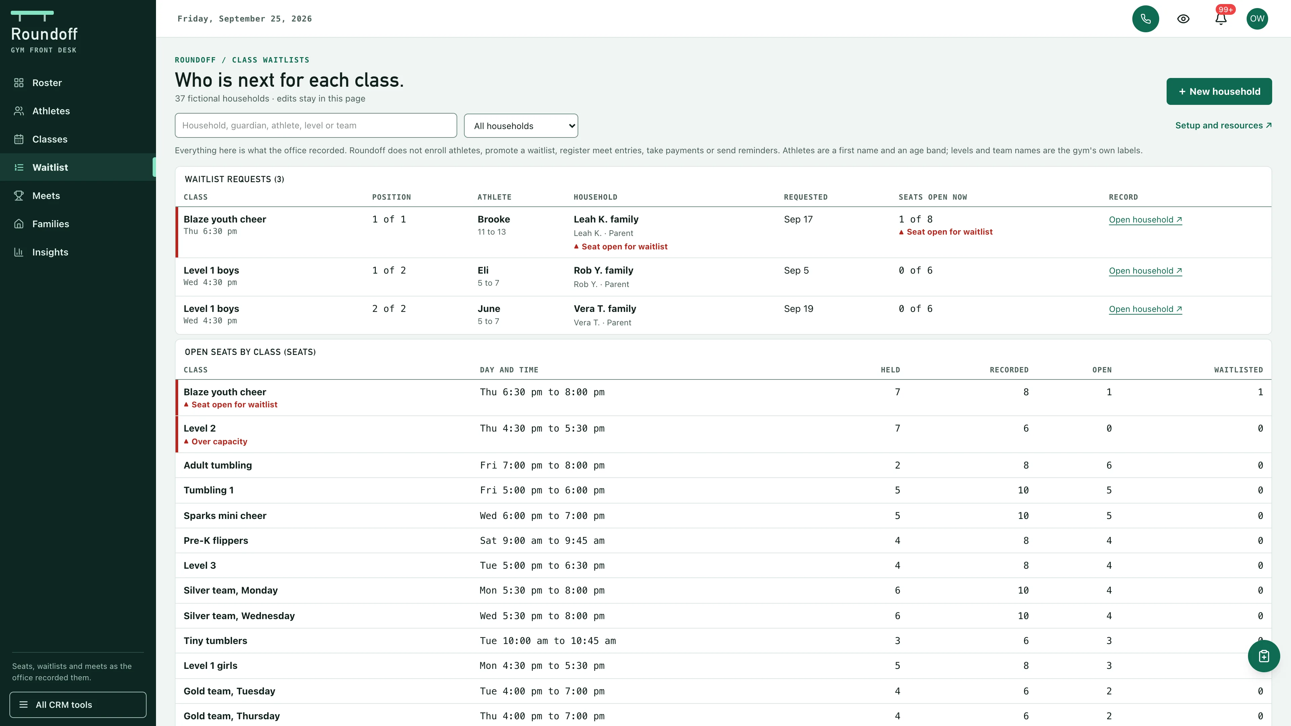Open notifications bell with 99+ badge
The height and width of the screenshot is (726, 1291).
click(x=1221, y=18)
